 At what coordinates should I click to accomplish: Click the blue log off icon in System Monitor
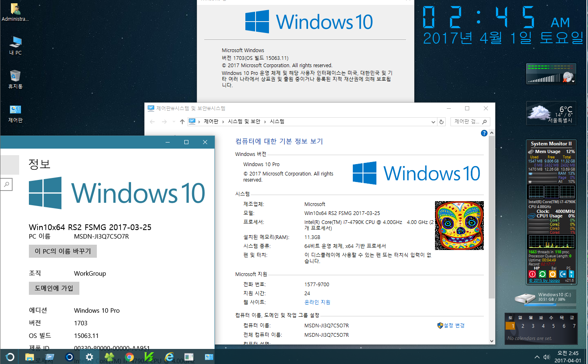tap(562, 274)
